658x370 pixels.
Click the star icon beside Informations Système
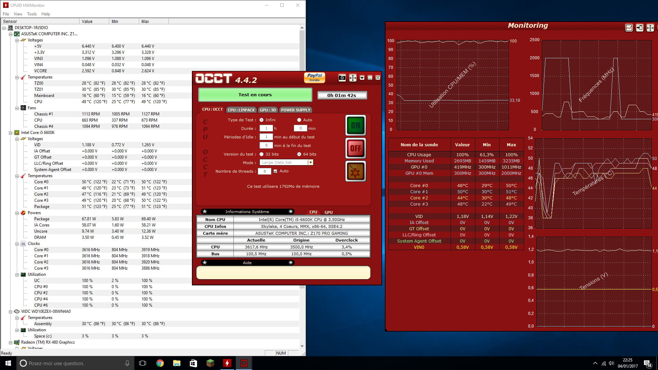pyautogui.click(x=205, y=212)
